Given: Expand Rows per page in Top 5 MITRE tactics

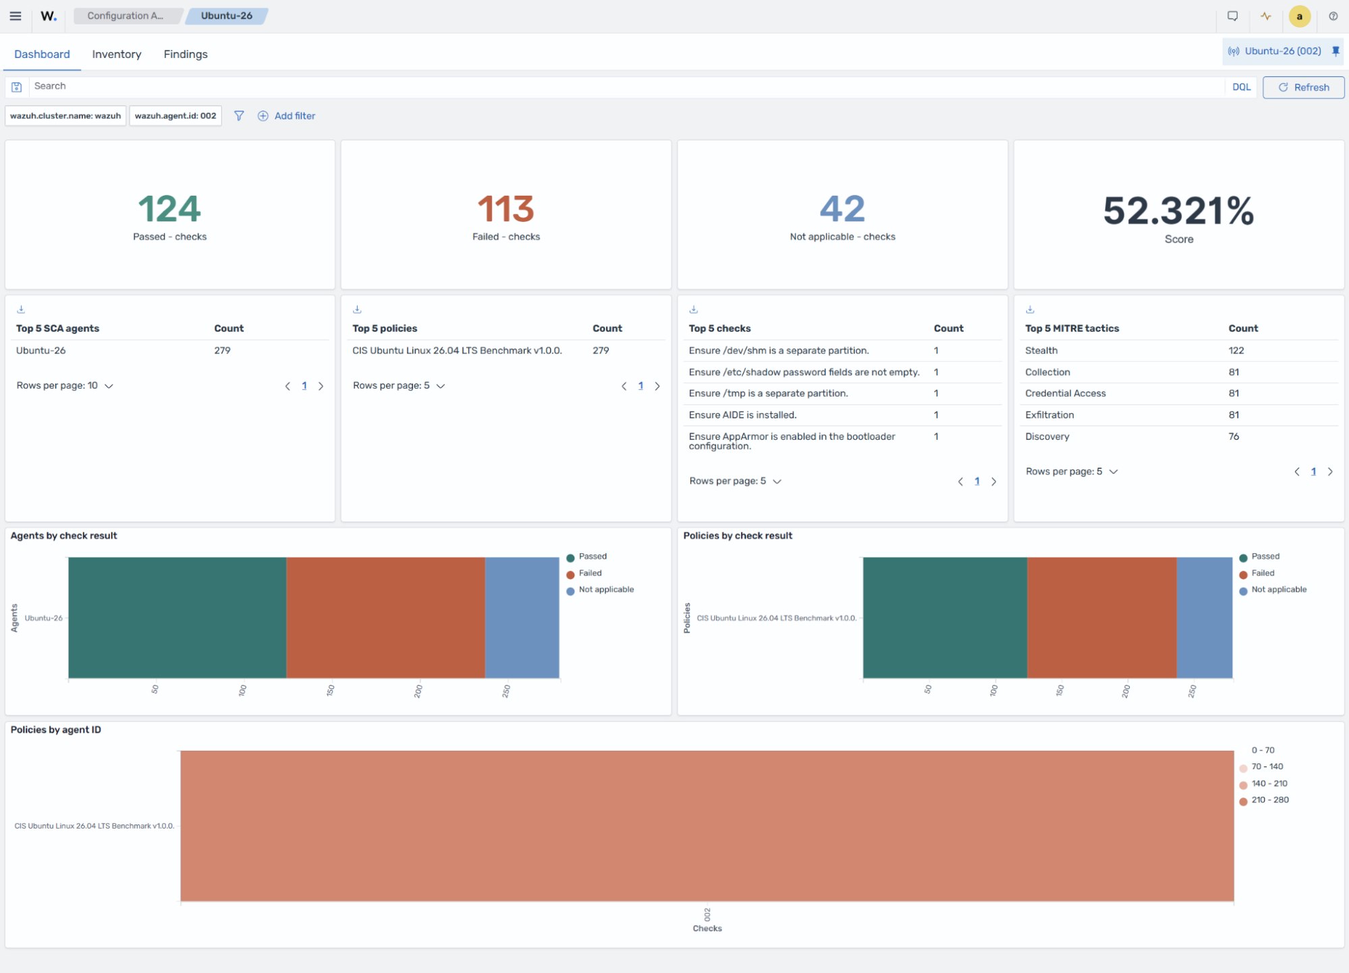Looking at the screenshot, I should (1072, 472).
